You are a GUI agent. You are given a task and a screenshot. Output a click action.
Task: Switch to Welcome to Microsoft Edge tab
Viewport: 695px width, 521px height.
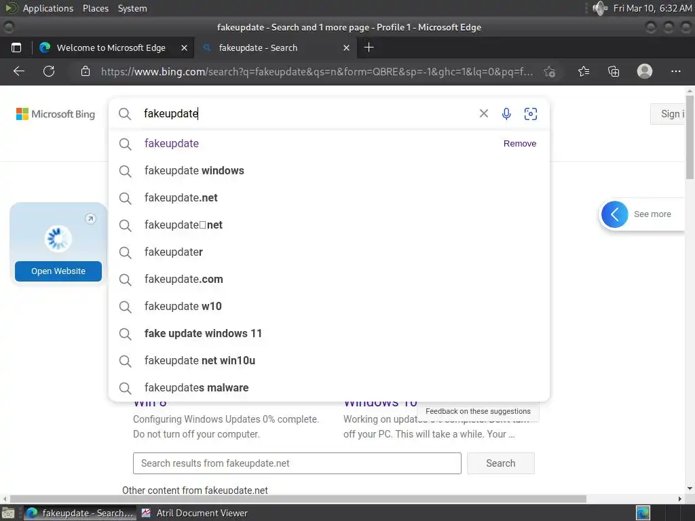pyautogui.click(x=111, y=47)
